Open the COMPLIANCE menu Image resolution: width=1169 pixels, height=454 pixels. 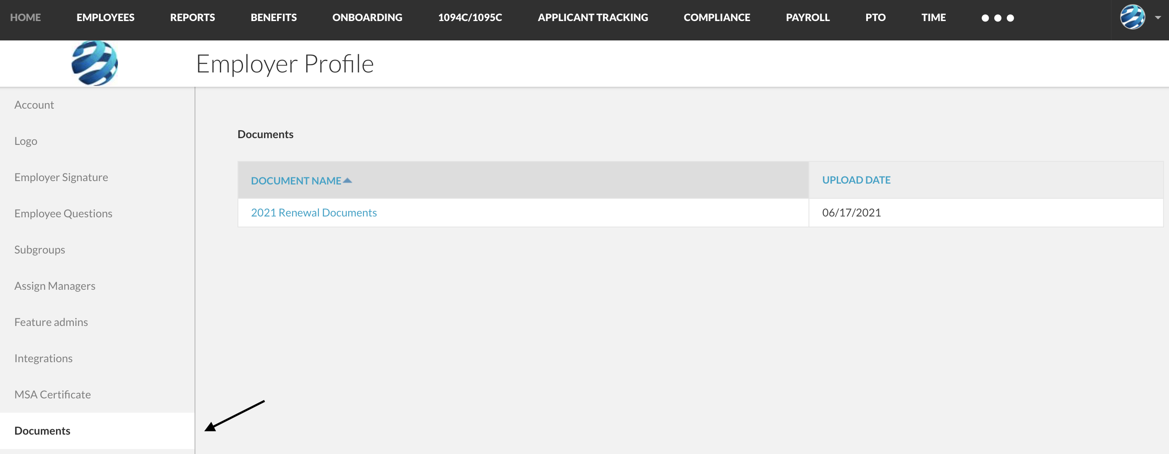(x=717, y=17)
